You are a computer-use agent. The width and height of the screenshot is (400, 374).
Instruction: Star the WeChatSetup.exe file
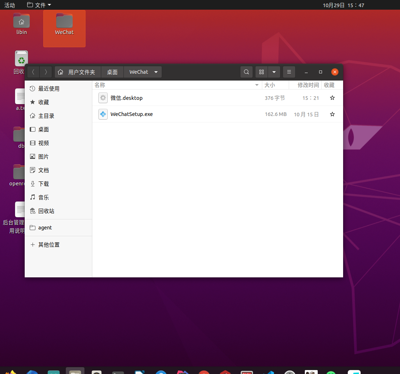click(332, 114)
